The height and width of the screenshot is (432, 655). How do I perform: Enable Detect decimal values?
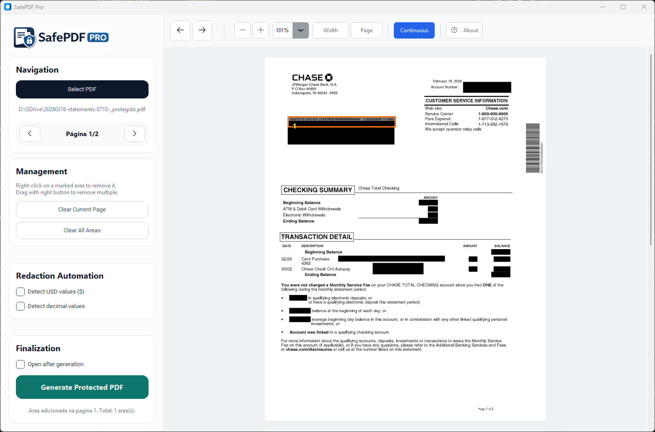tap(20, 306)
